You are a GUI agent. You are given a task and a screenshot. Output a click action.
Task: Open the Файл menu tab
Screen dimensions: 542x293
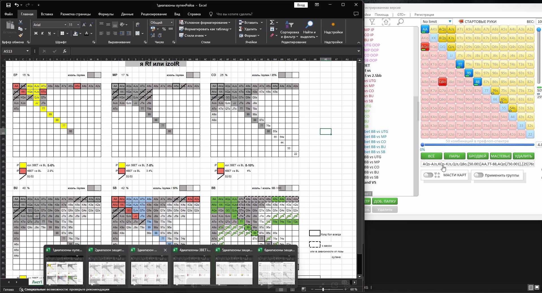tap(8, 14)
